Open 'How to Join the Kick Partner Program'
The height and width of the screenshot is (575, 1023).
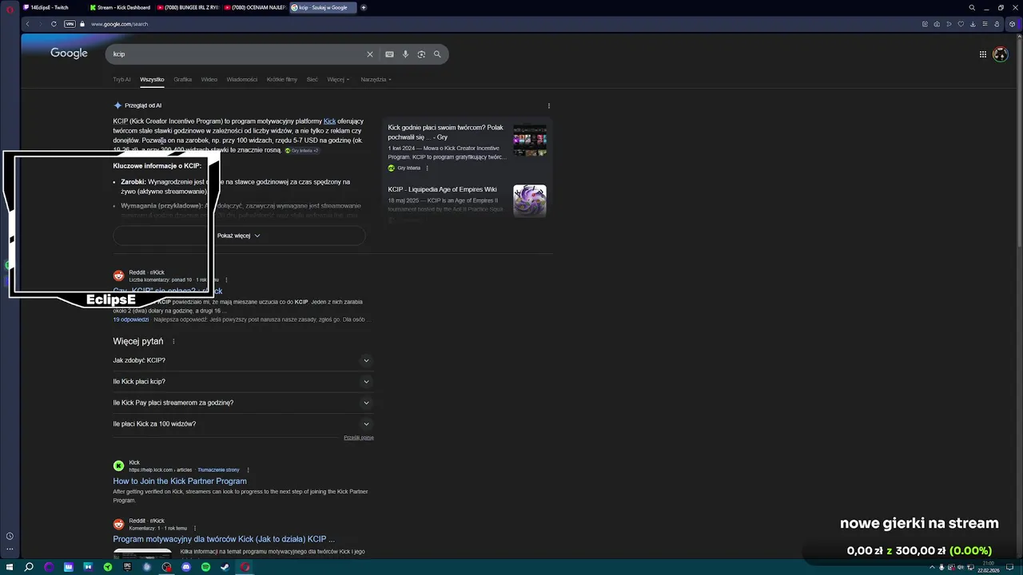(x=180, y=481)
